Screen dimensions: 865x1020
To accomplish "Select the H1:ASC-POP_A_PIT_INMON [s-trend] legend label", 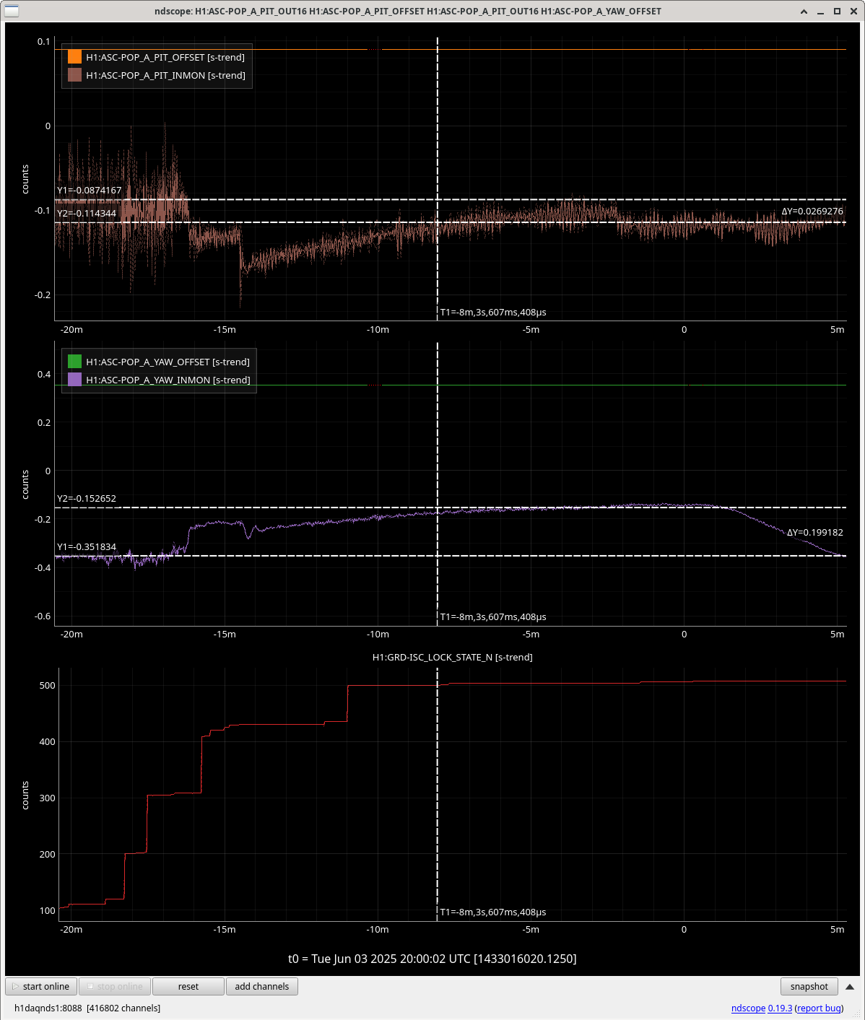I will click(165, 75).
